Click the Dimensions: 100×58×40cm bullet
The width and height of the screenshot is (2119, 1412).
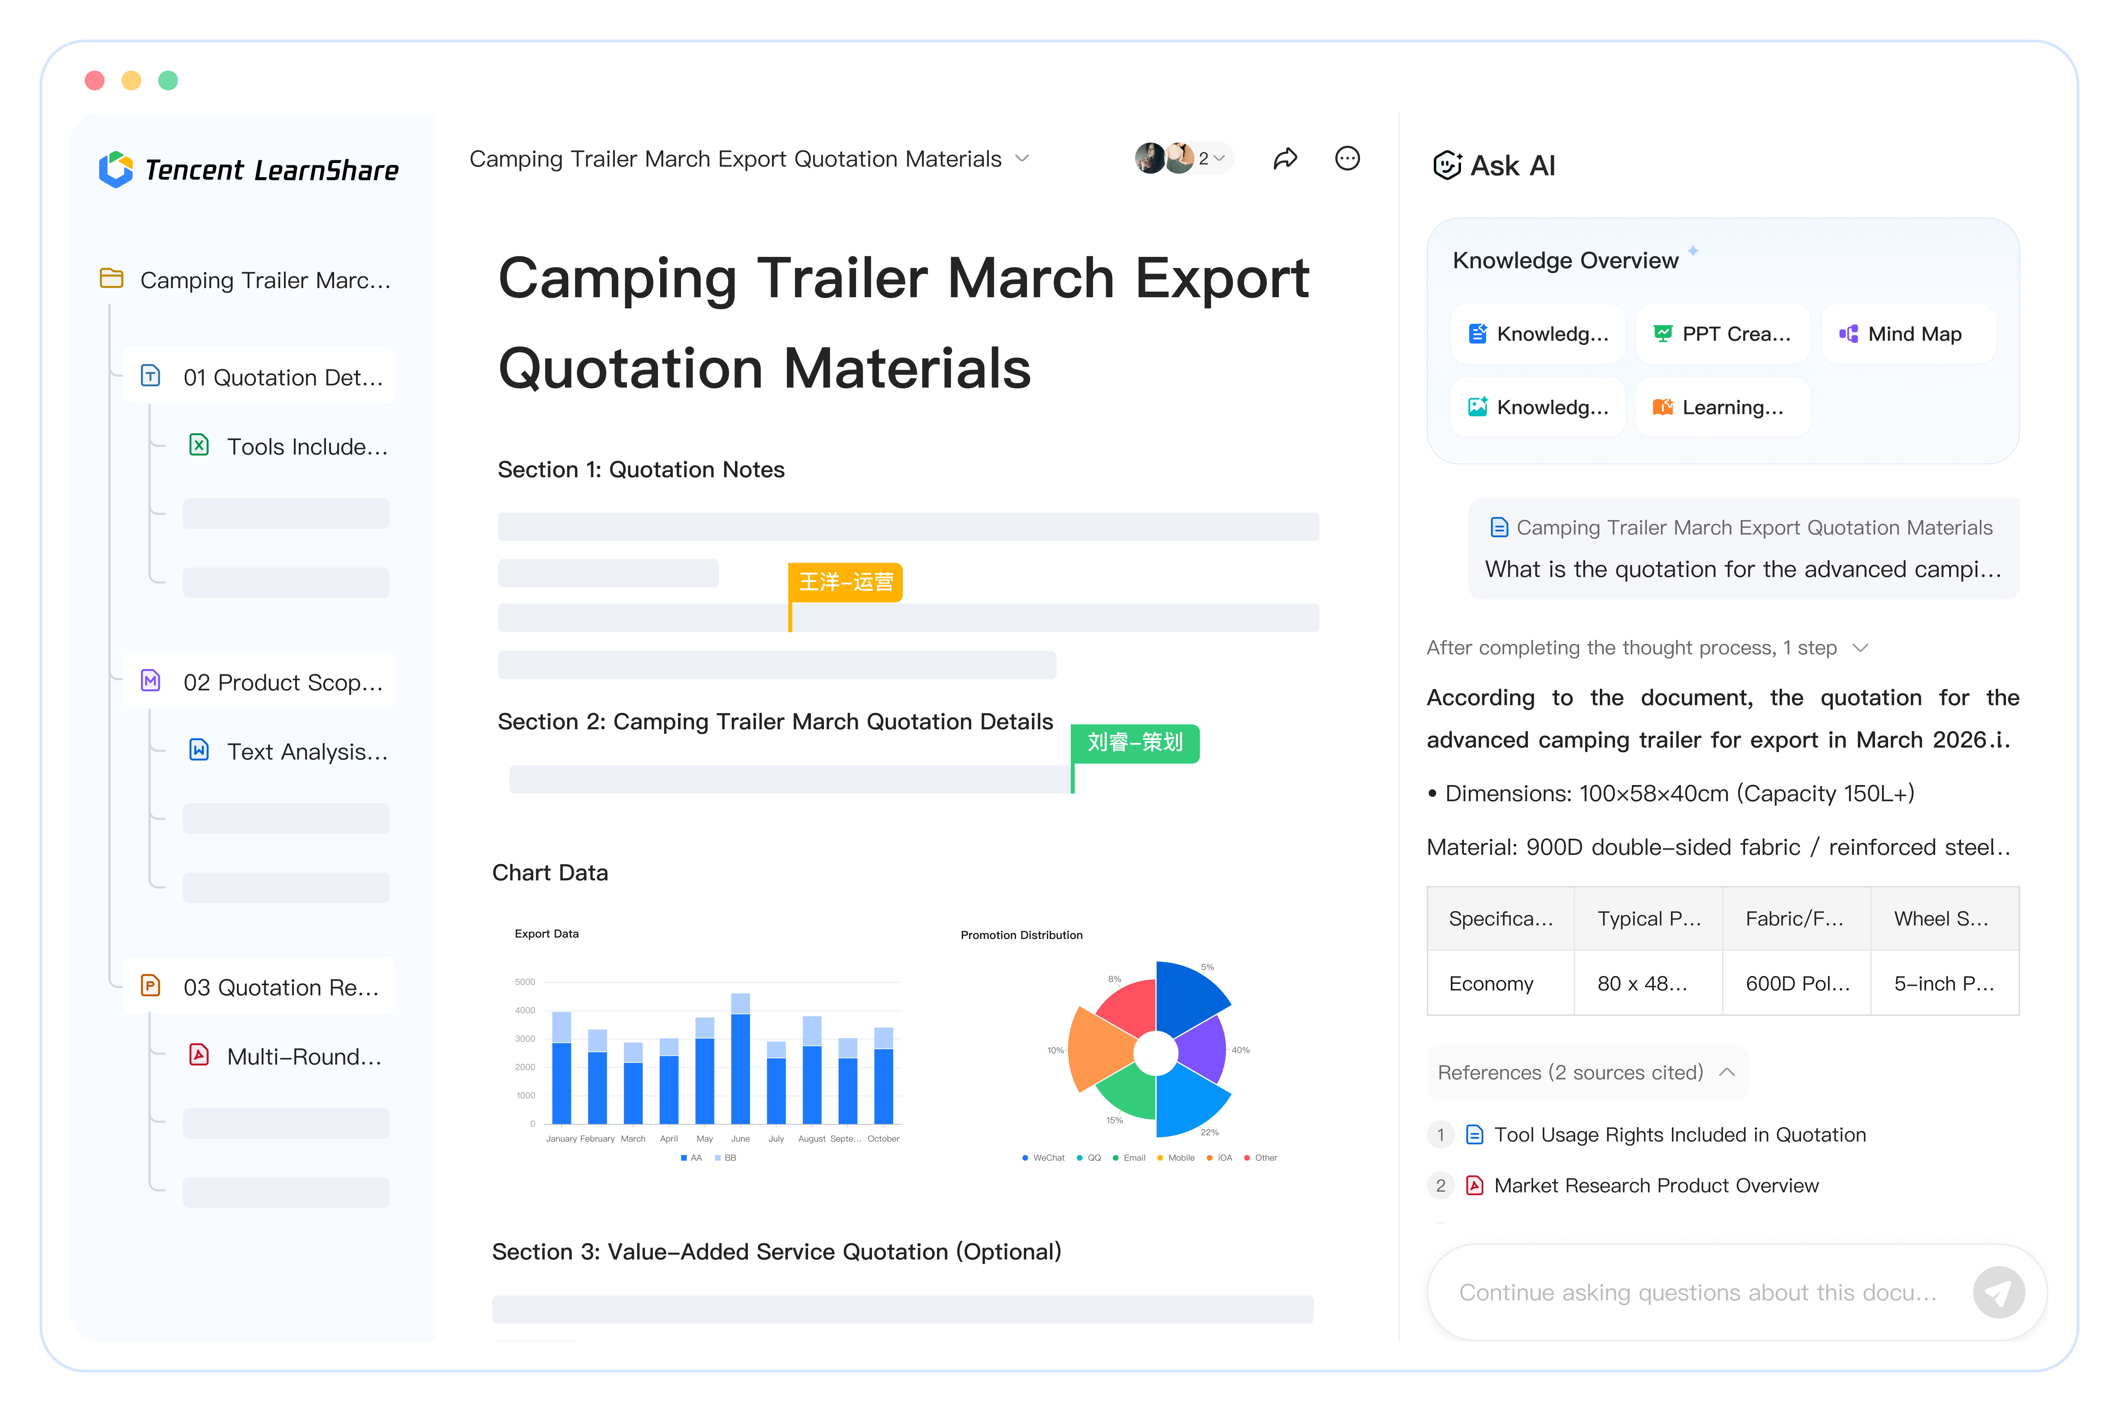[x=1671, y=793]
